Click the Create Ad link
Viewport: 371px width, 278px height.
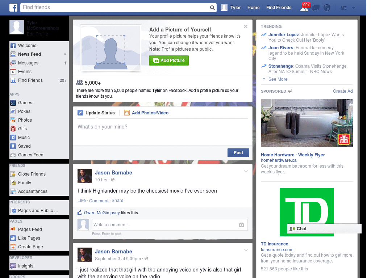(x=343, y=91)
